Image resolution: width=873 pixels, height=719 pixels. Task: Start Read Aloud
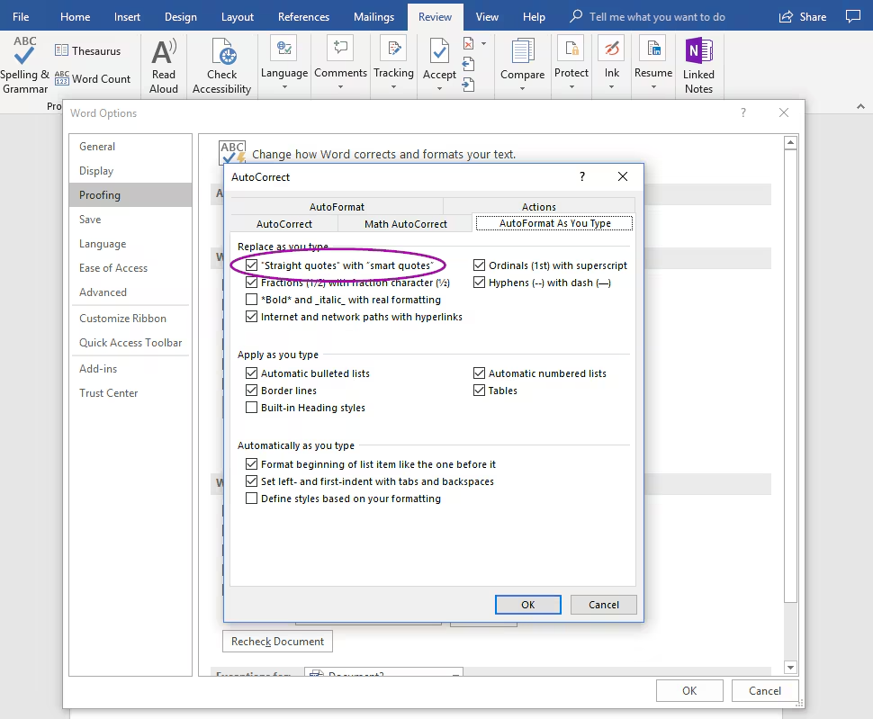(164, 66)
